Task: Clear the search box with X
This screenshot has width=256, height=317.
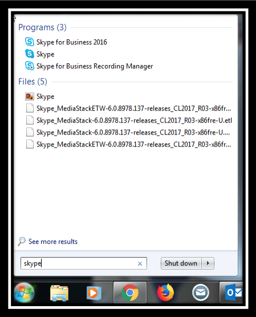Action: (140, 263)
